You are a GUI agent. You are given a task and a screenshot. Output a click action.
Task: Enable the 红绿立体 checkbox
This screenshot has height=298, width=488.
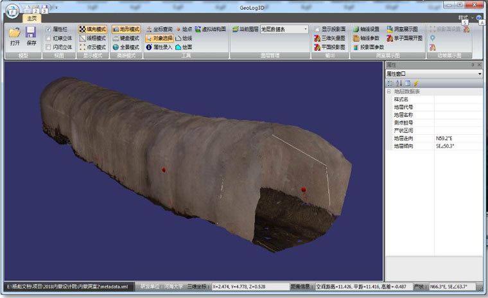click(x=48, y=38)
